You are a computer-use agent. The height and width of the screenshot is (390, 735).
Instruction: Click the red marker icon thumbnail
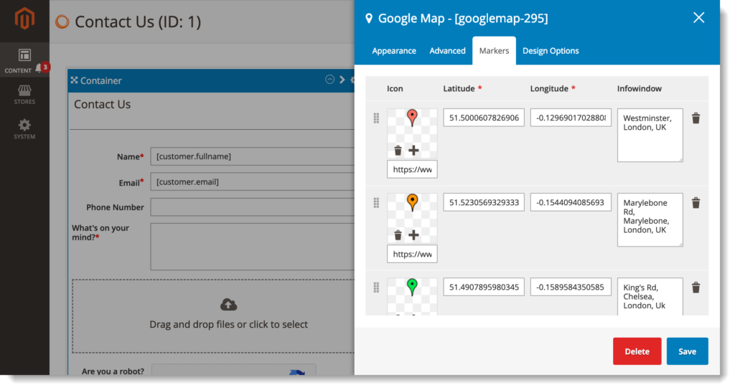[412, 118]
